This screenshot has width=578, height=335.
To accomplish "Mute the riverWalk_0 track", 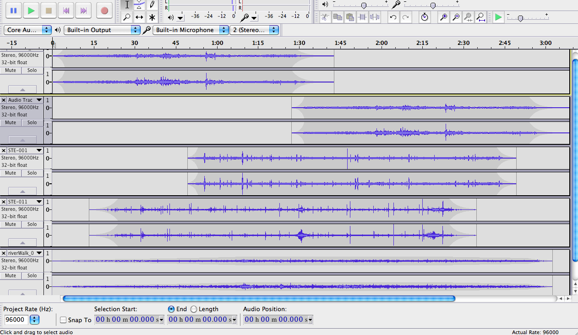I will click(x=11, y=276).
